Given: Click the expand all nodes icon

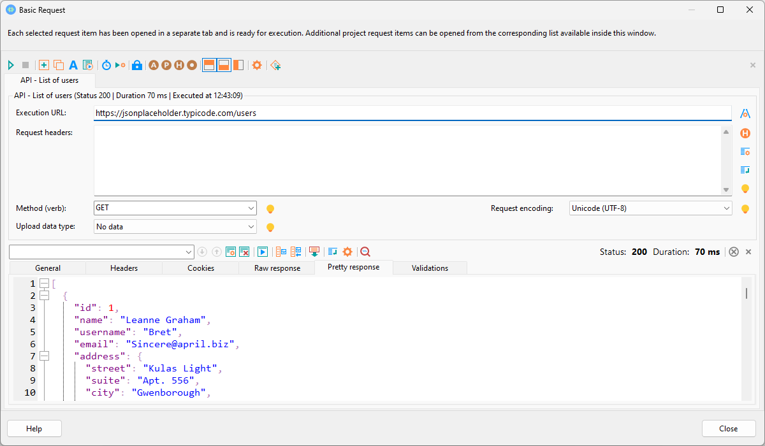Looking at the screenshot, I should tap(281, 252).
